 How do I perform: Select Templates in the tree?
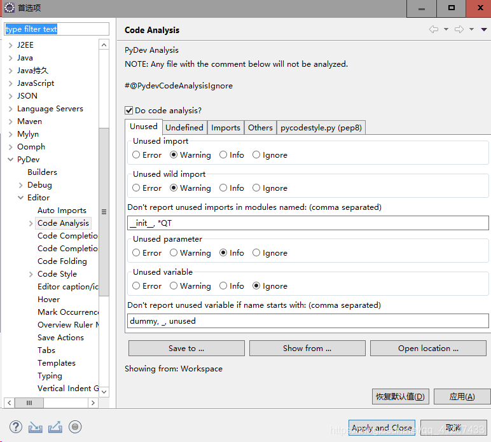pos(57,363)
